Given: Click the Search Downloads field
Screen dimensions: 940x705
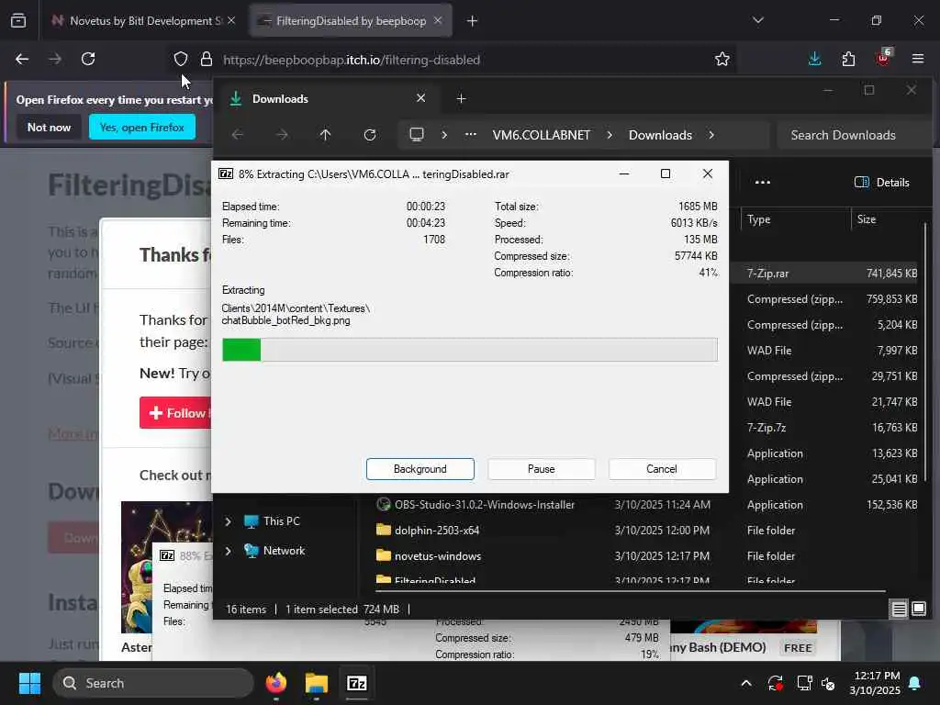Looking at the screenshot, I should [853, 135].
